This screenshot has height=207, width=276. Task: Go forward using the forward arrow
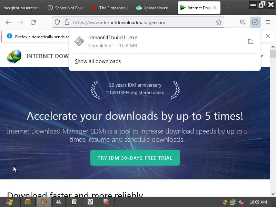21,22
